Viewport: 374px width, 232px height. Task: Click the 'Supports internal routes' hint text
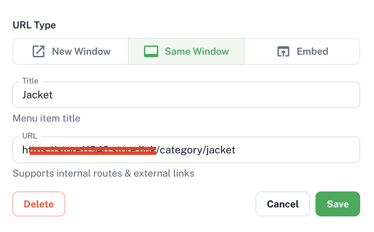pos(103,173)
